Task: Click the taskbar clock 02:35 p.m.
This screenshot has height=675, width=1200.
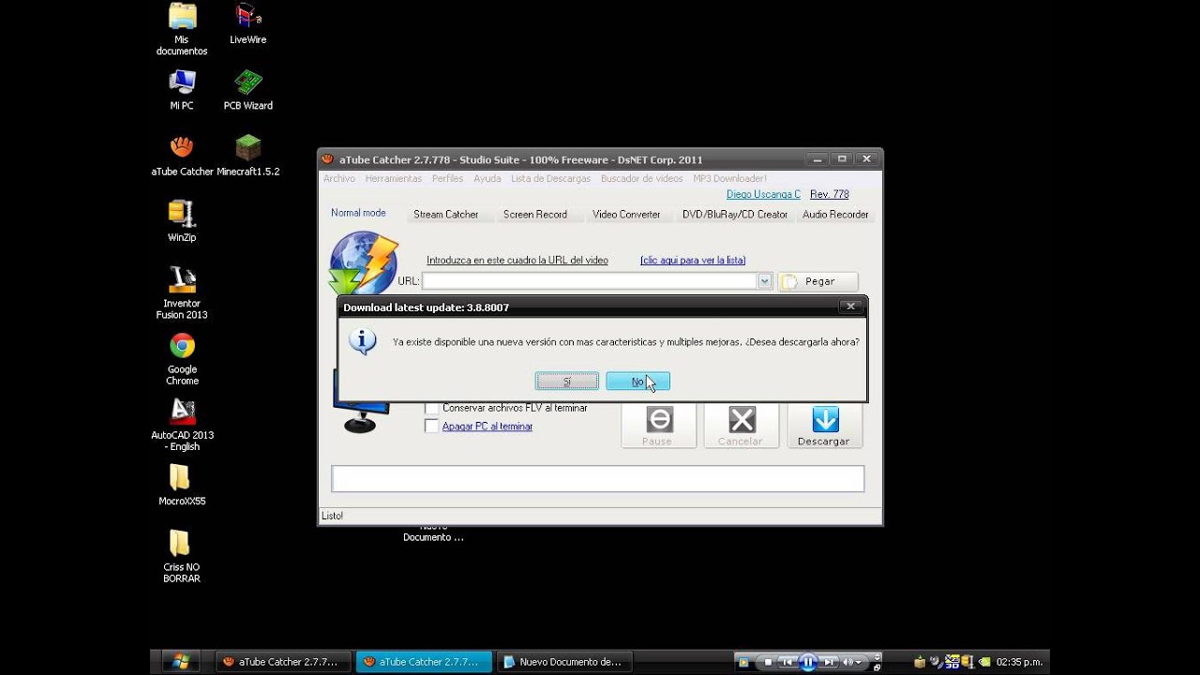Action: [x=1019, y=662]
